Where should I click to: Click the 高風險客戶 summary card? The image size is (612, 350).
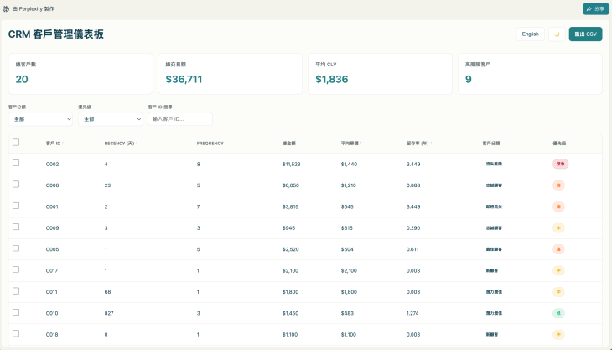click(530, 74)
